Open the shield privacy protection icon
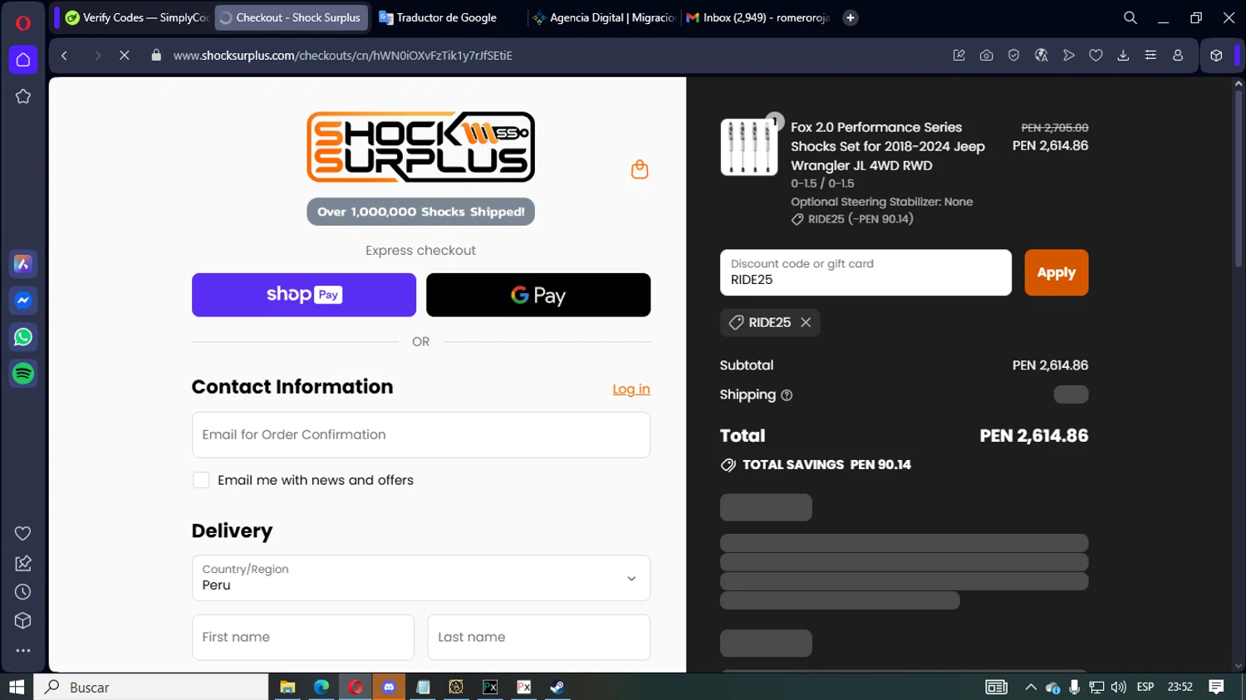Viewport: 1246px width, 700px height. (1013, 56)
